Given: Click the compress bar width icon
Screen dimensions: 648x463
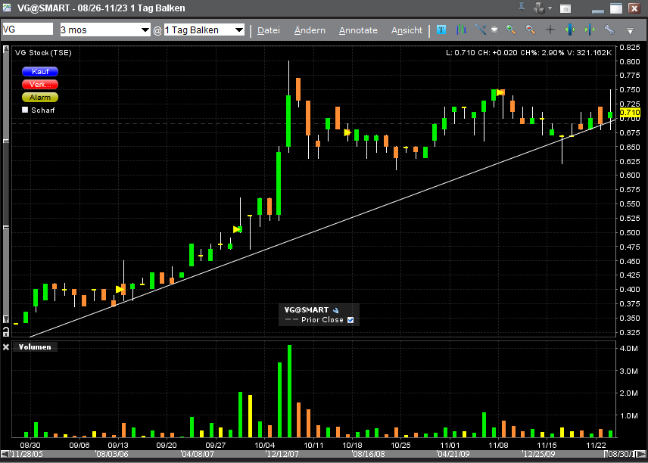Looking at the screenshot, I should tap(590, 30).
